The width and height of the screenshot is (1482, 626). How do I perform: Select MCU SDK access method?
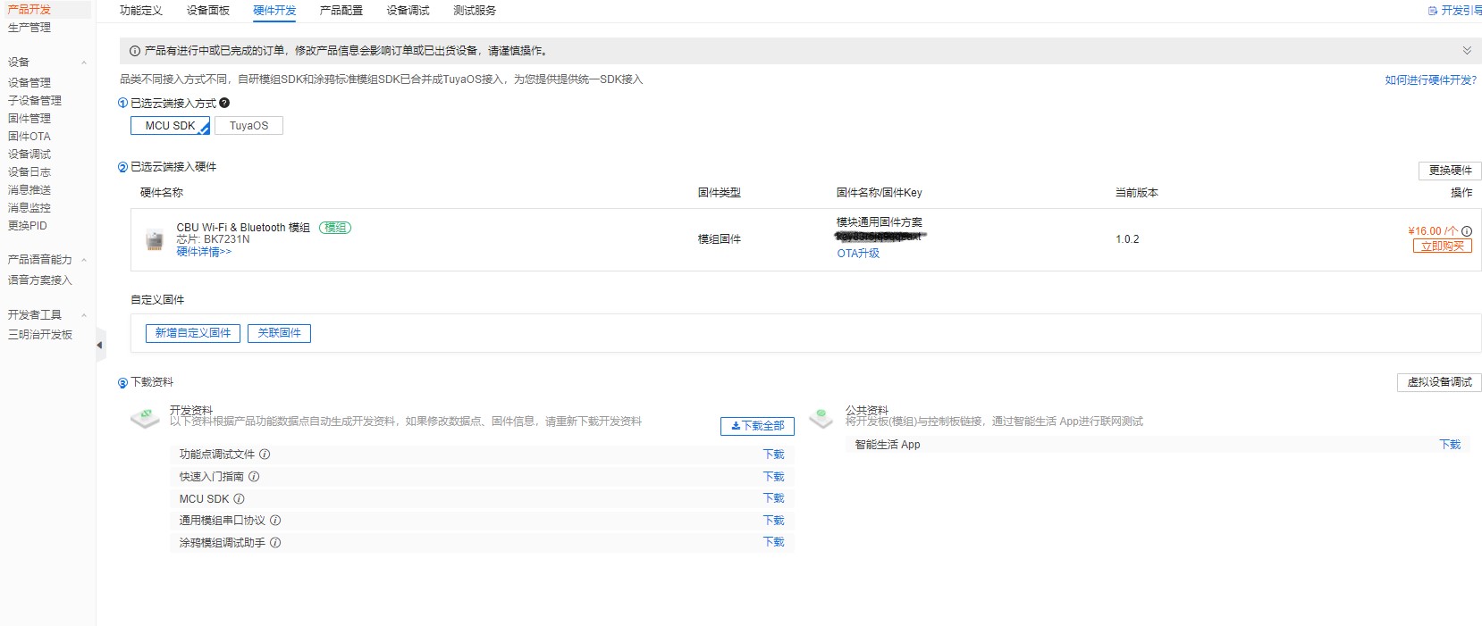(170, 126)
